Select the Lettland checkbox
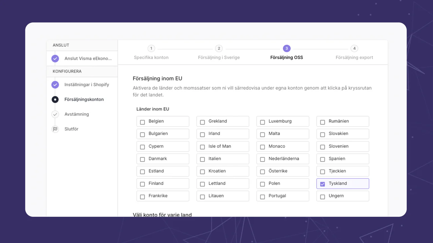433x243 pixels. click(x=202, y=184)
